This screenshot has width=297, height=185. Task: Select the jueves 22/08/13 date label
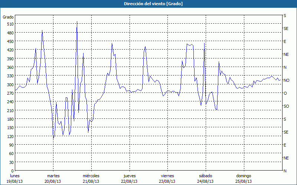coord(129,178)
